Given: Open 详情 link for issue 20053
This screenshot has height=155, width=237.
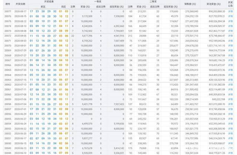Looking at the screenshot, I should 230,129.
